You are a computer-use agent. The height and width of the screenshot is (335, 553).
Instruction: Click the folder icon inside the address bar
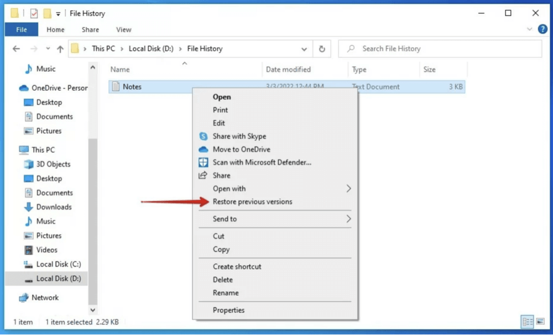75,49
